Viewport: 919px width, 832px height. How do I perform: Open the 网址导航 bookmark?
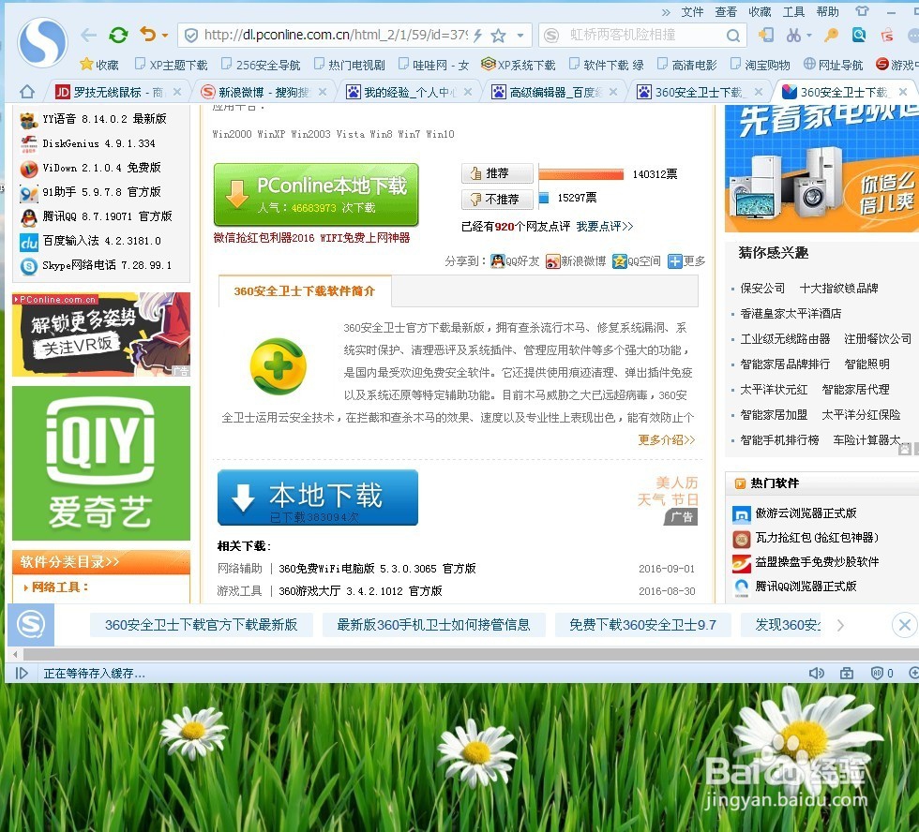coord(833,65)
